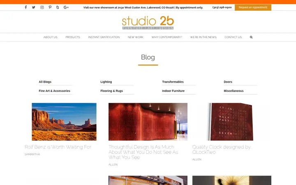This screenshot has width=296, height=185.
Task: Click the showroom address announcement text
Action: tap(143, 7)
